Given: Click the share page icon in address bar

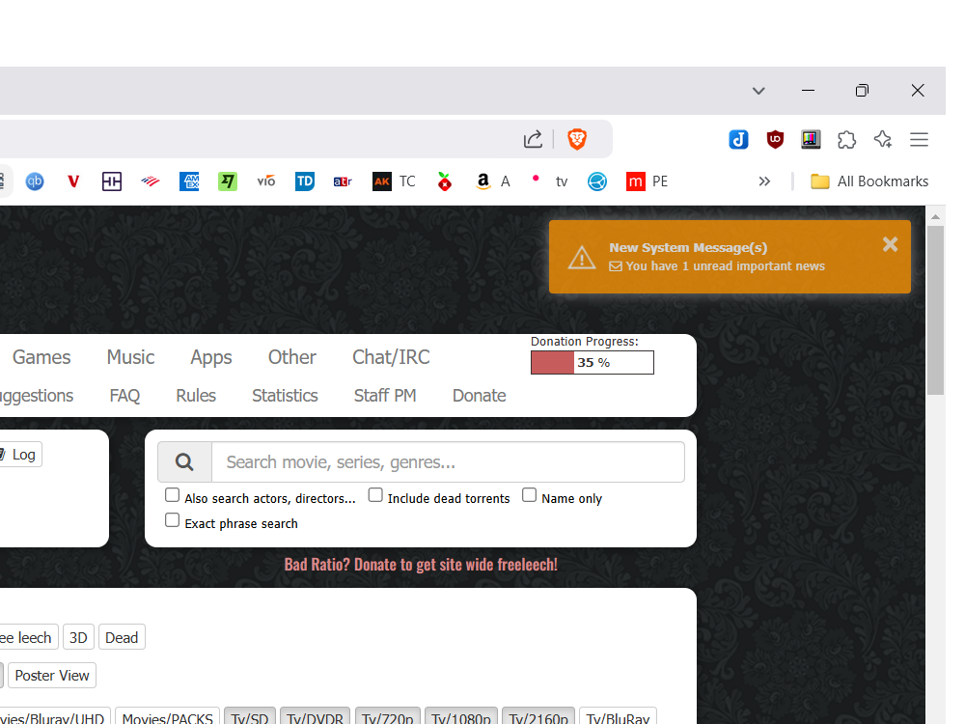Looking at the screenshot, I should 533,140.
